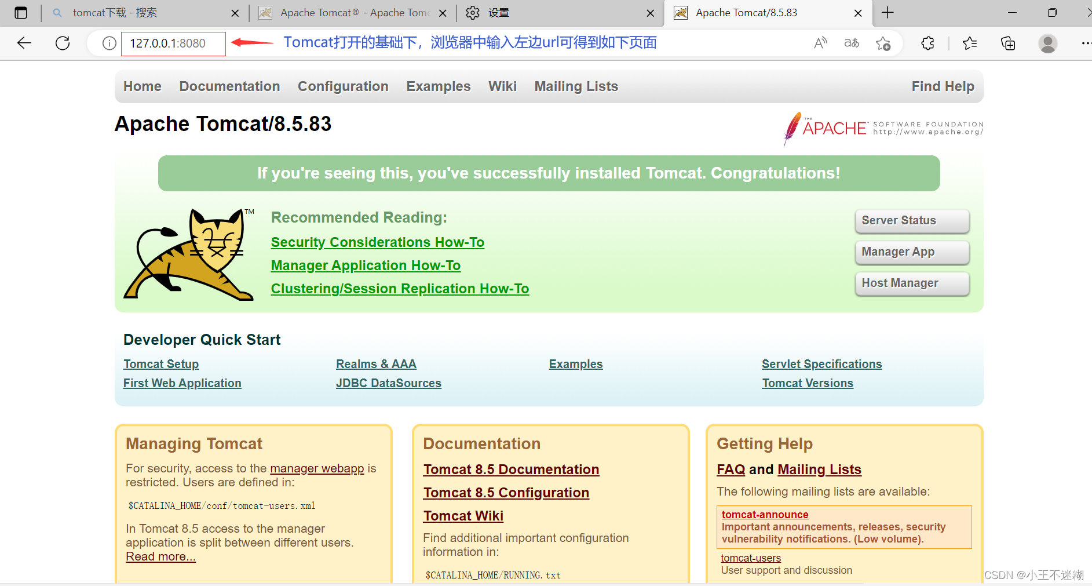Click the $CATALINA_HOME/RUNNING.txt path text
1092x586 pixels.
(493, 576)
